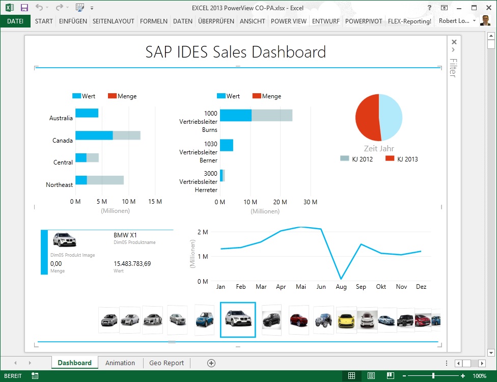Screen dimensions: 497x382
Task: Switch to the Geo Report sheet tab
Action: tap(167, 363)
